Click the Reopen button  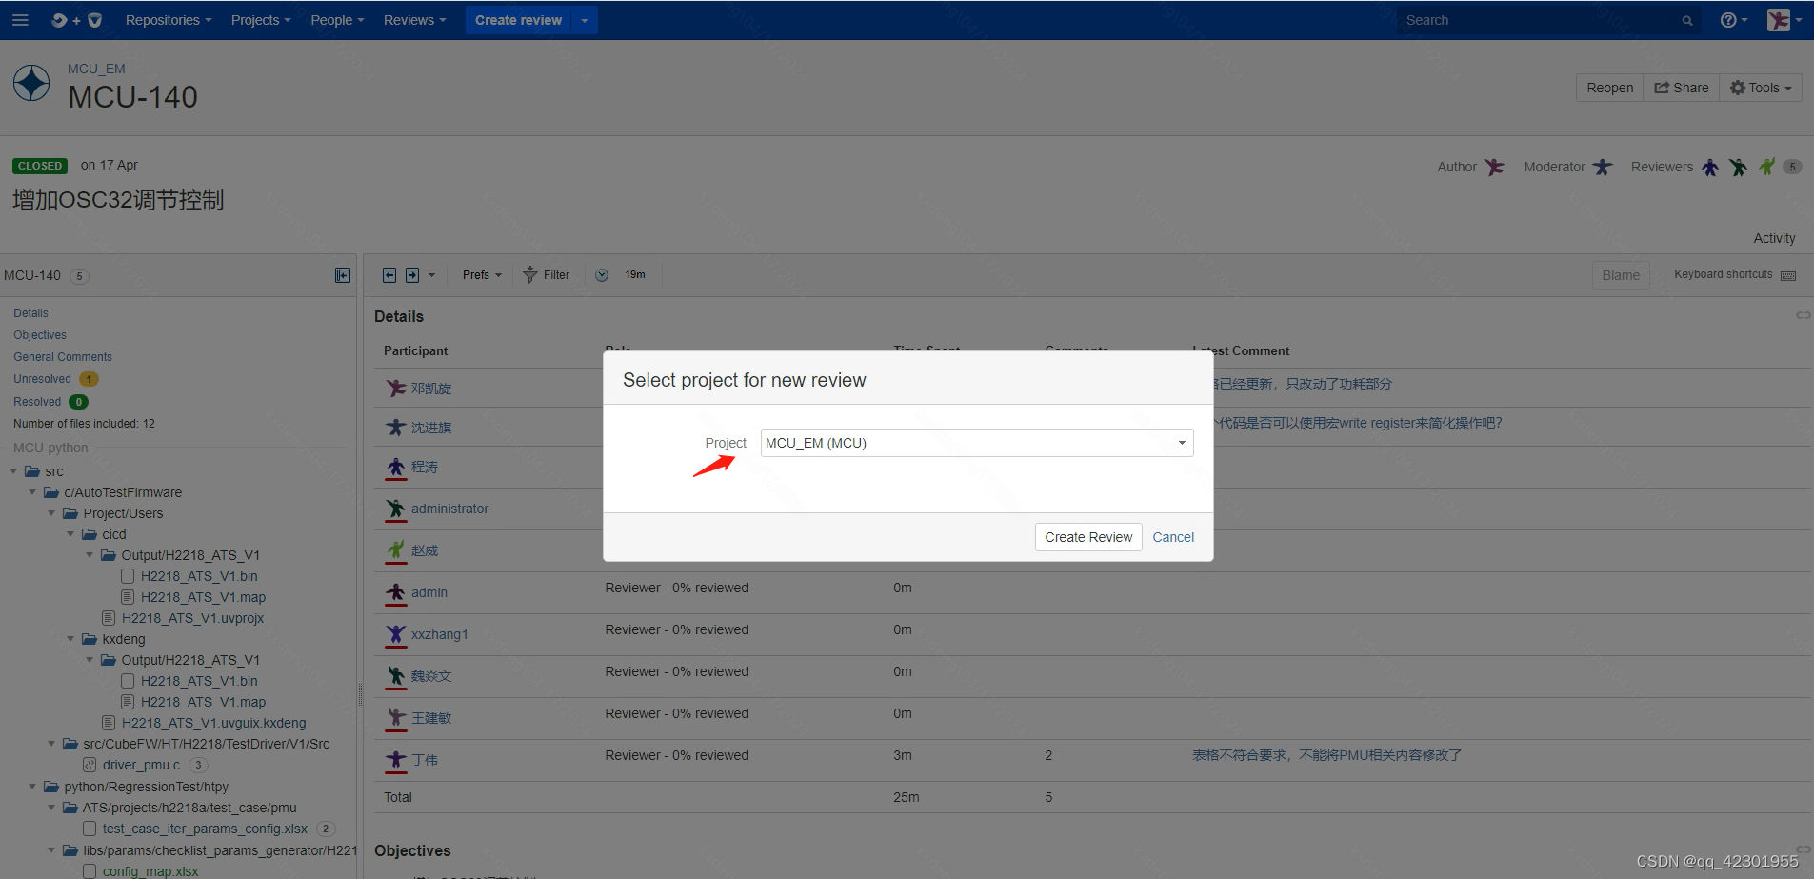(1610, 88)
